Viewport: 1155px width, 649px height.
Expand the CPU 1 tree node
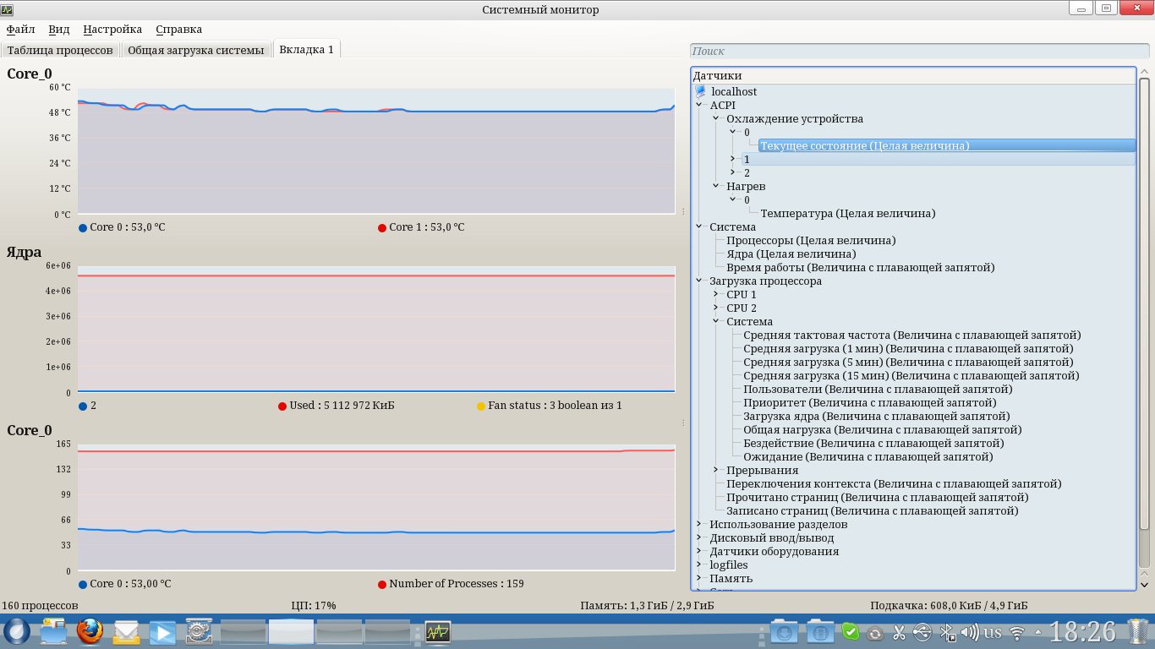(715, 295)
